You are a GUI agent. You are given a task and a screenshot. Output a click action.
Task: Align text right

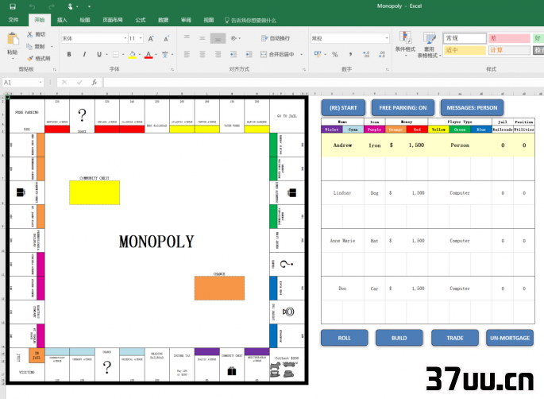pyautogui.click(x=218, y=54)
